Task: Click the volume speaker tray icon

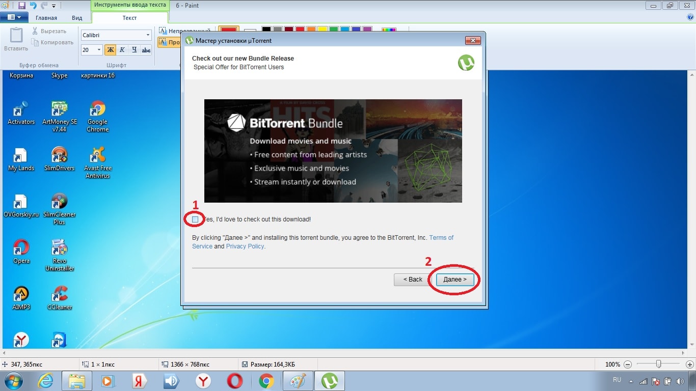Action: [x=680, y=381]
